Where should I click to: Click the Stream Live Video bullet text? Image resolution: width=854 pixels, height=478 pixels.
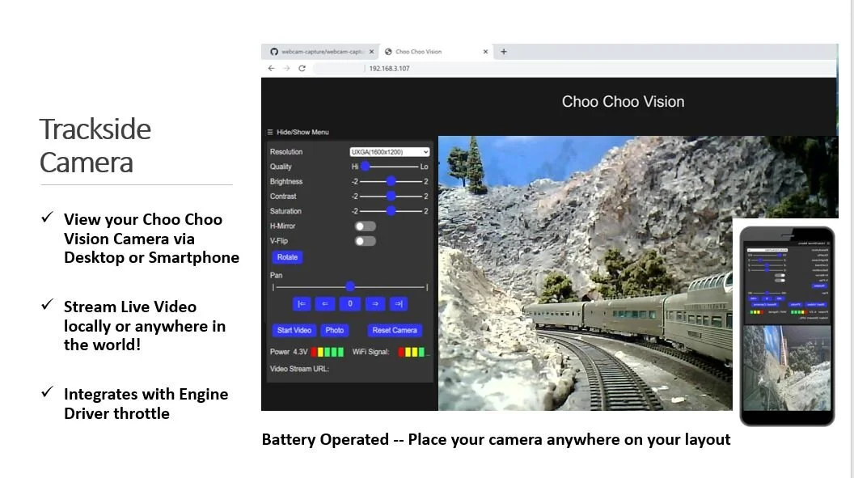click(x=144, y=326)
